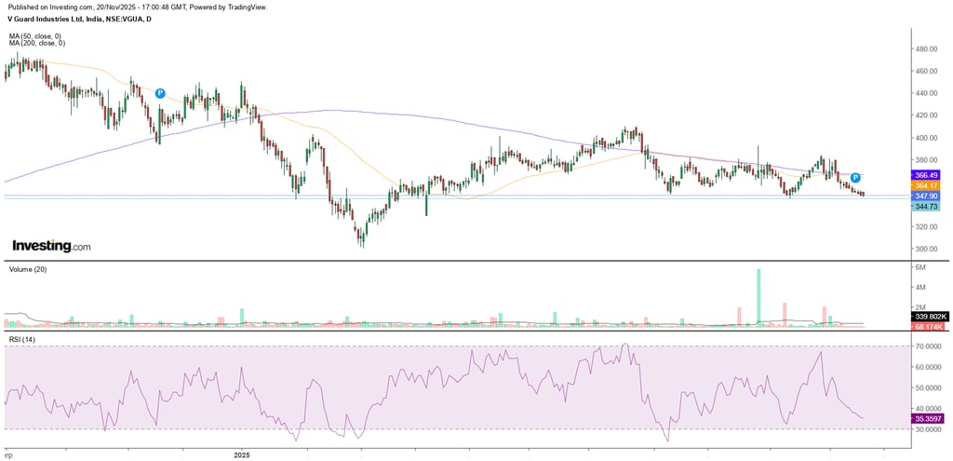Click the 2M volume axis label
Image resolution: width=953 pixels, height=461 pixels.
(x=920, y=307)
